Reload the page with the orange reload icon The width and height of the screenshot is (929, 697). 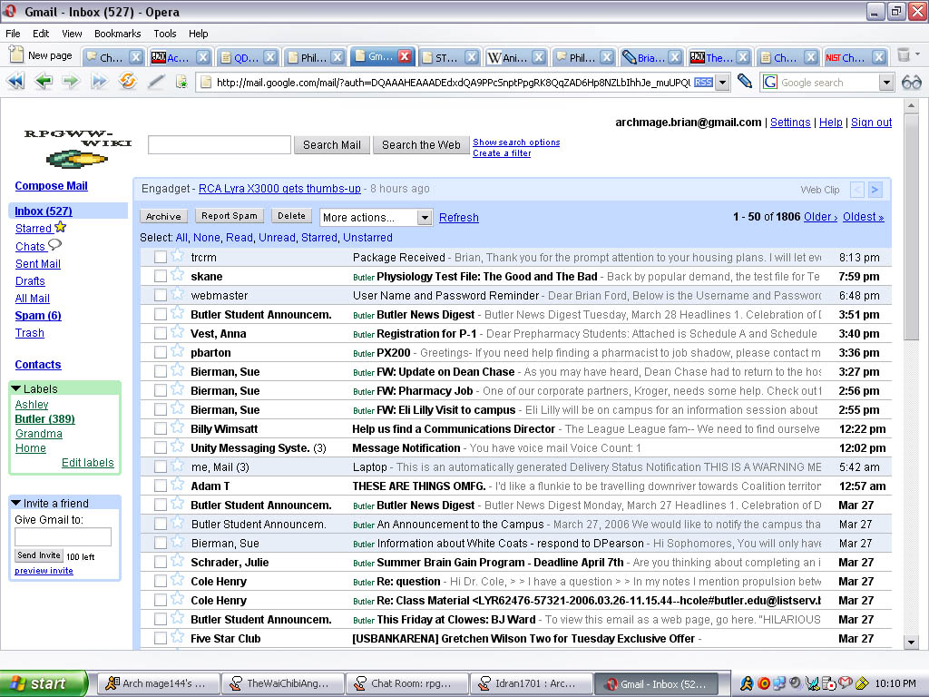point(127,81)
